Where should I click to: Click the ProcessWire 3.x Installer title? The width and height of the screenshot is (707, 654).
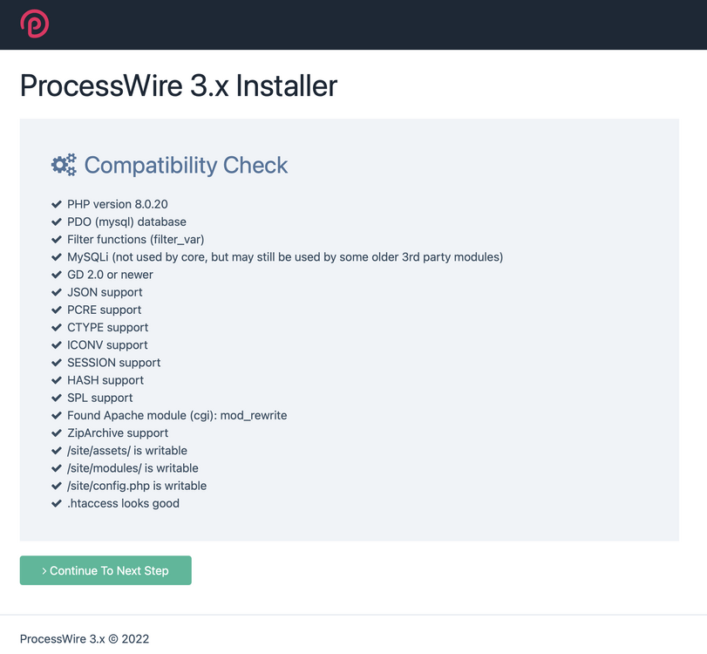pyautogui.click(x=178, y=85)
